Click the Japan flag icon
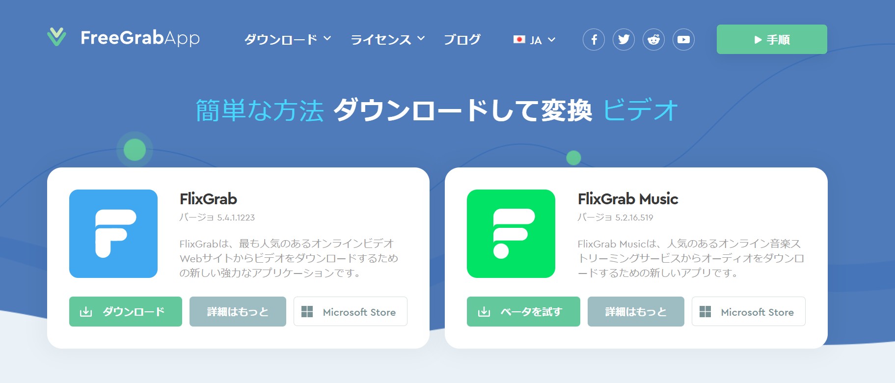Screen dimensions: 895x383 coord(519,39)
